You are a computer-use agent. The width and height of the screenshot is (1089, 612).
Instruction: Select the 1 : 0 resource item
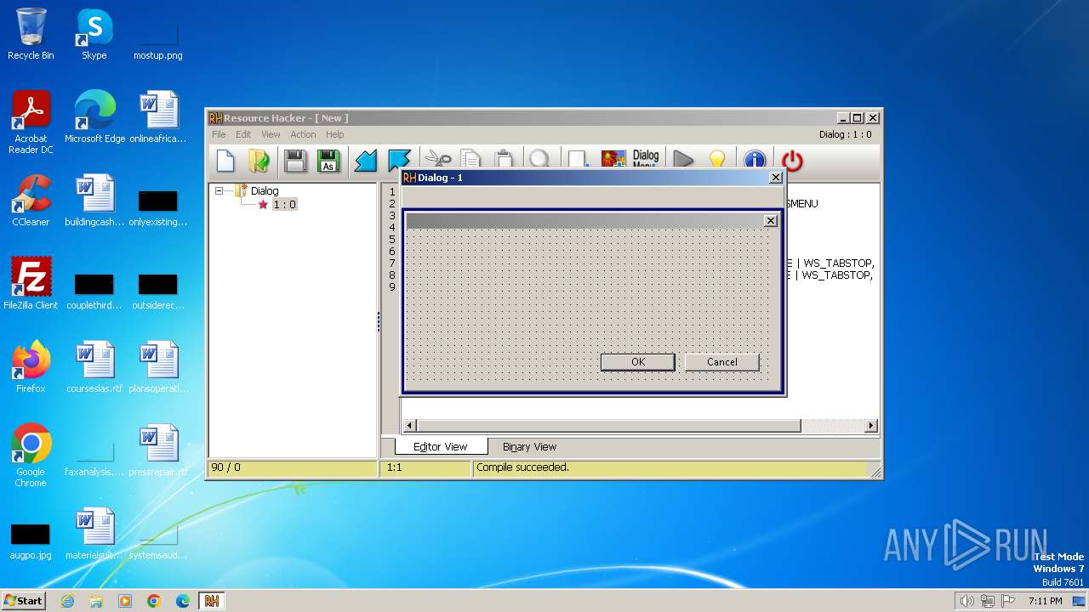click(284, 205)
